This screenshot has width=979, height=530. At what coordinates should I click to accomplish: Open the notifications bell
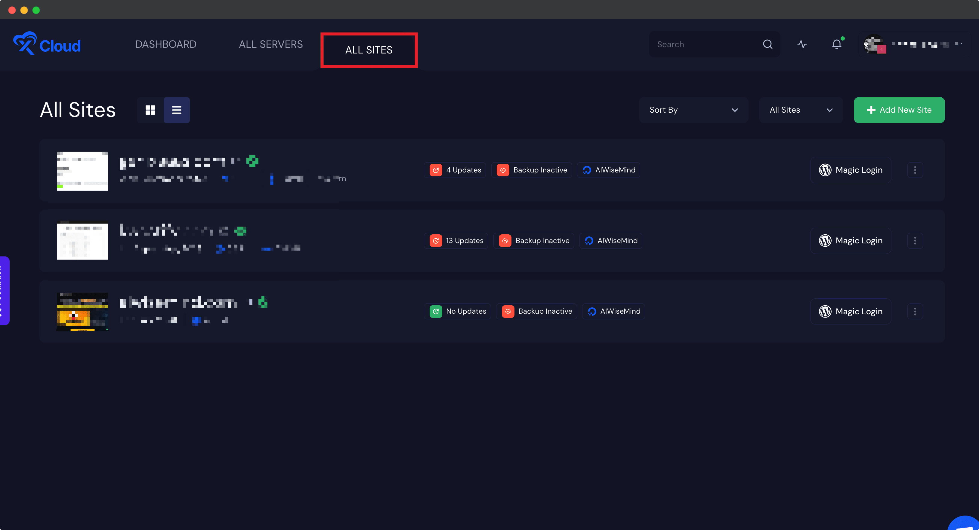click(x=836, y=44)
